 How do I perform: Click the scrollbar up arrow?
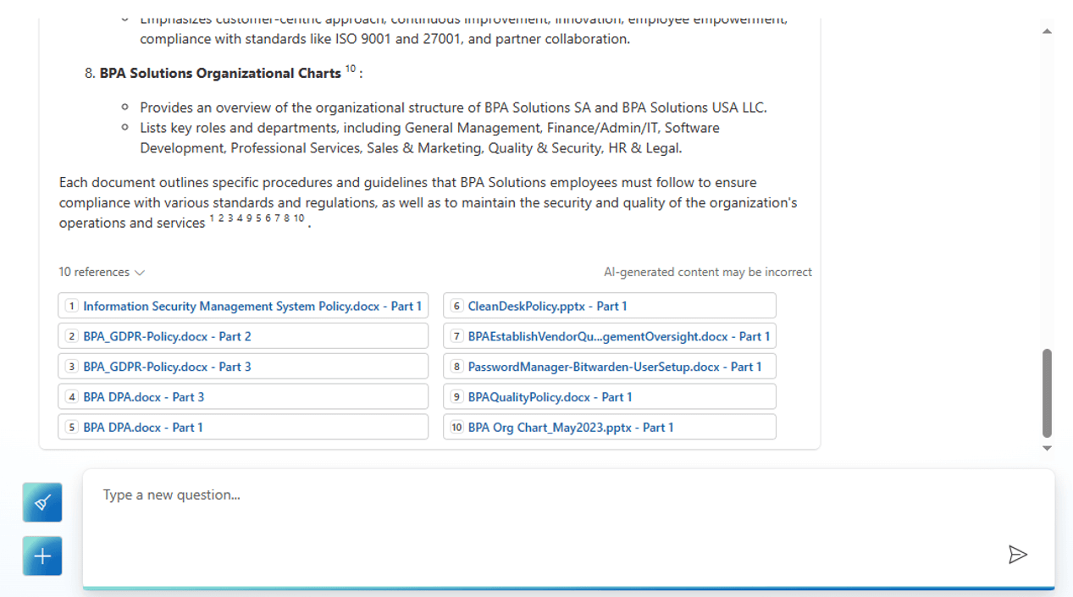pos(1047,31)
